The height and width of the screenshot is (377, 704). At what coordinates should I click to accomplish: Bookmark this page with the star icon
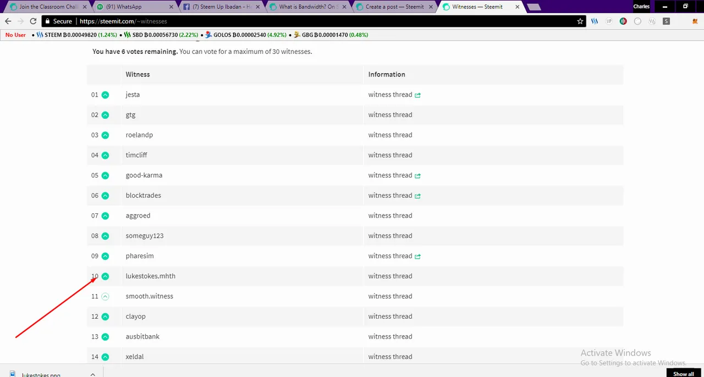coord(580,21)
